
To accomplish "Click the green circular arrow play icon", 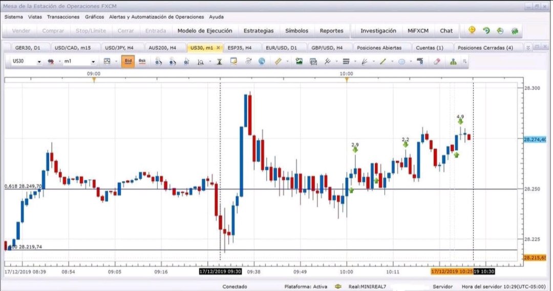I will pyautogui.click(x=486, y=31).
